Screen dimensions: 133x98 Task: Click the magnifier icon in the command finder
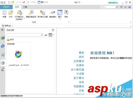[x=117, y=7]
